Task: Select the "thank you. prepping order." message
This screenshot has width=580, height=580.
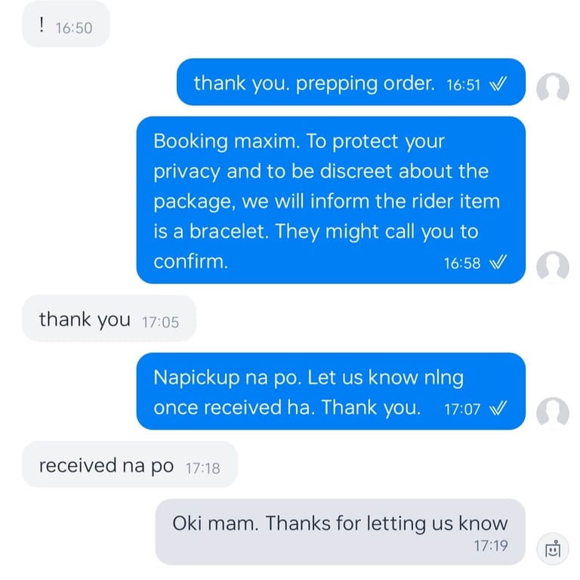Action: point(351,82)
